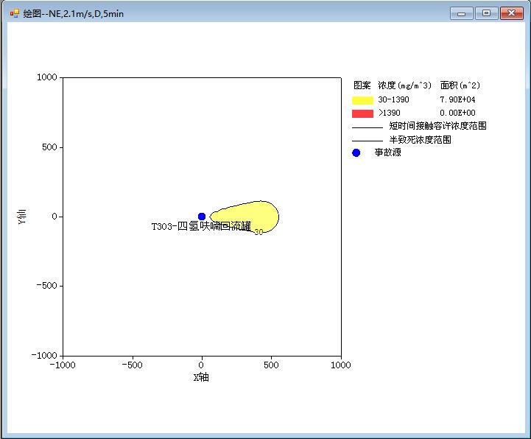Click the yellow 30-1390 legend swatch
The width and height of the screenshot is (531, 439).
pyautogui.click(x=362, y=100)
